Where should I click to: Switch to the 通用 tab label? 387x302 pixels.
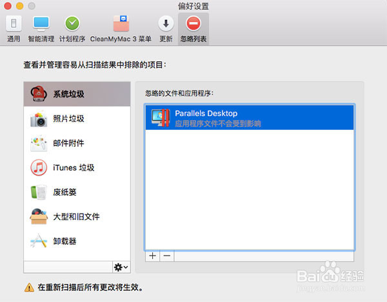pos(14,39)
